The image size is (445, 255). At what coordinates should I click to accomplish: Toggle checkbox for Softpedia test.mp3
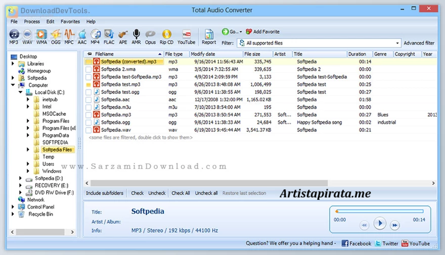tap(88, 84)
